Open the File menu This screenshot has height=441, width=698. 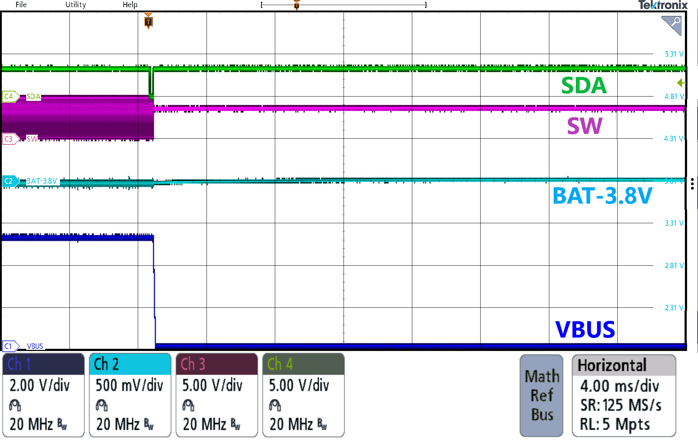(x=21, y=5)
